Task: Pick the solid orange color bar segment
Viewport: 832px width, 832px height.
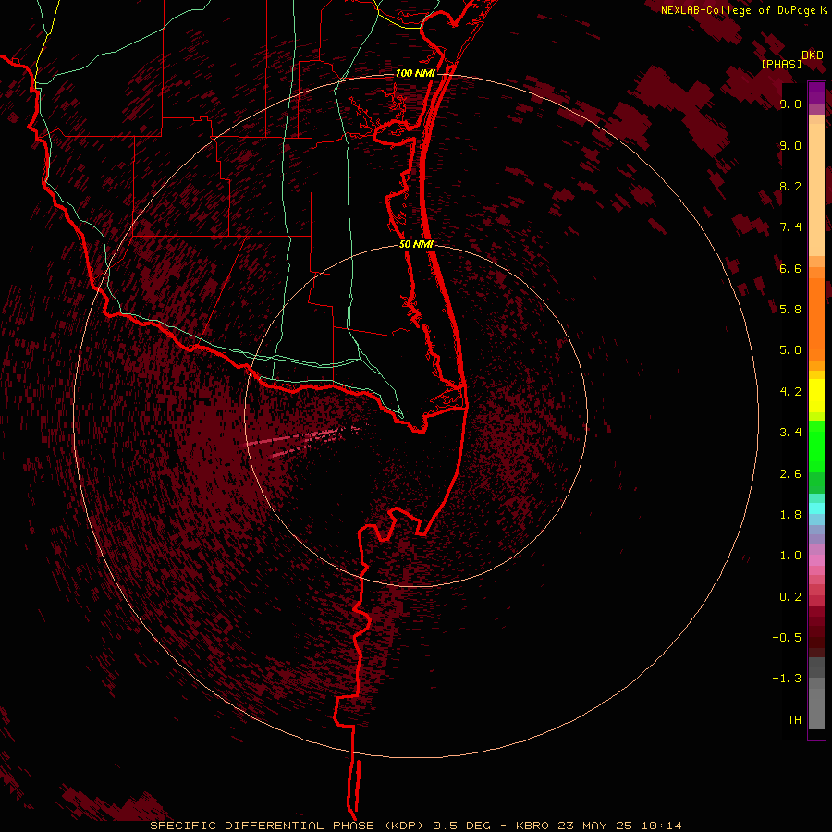Action: pos(816,320)
